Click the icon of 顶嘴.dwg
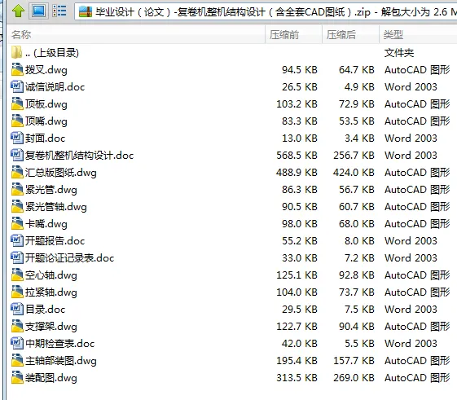 17,121
